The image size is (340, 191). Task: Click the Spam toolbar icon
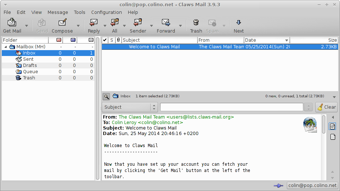212,23
